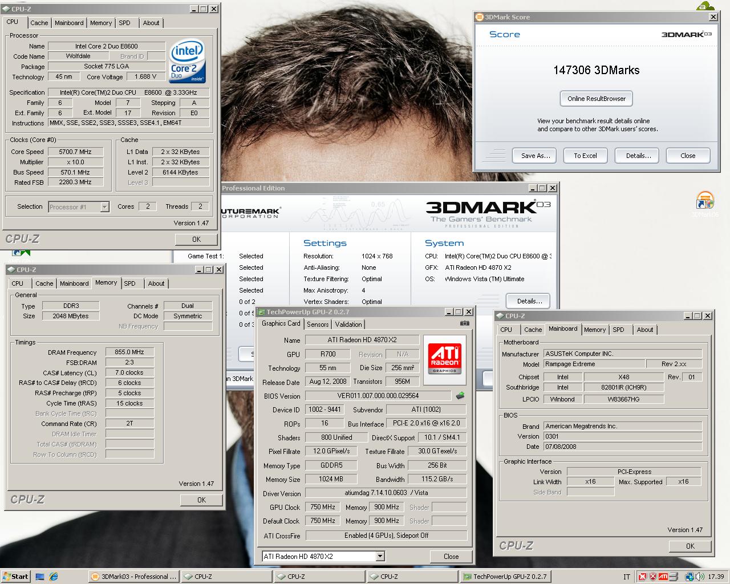730x584 pixels.
Task: Switch to the Sensors tab in GPU-Z
Action: (318, 324)
